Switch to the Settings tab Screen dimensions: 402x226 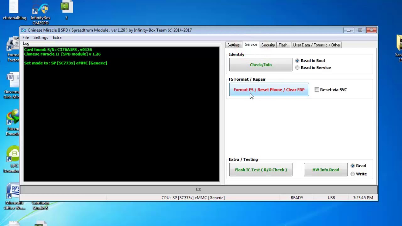pyautogui.click(x=234, y=45)
